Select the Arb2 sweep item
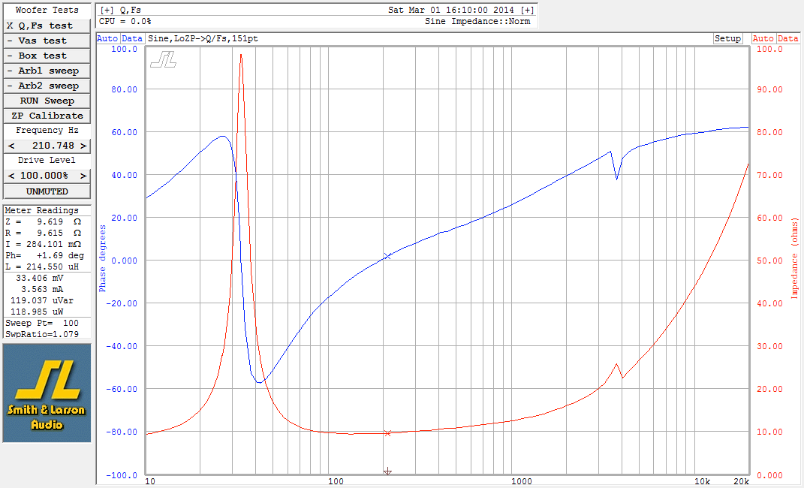 click(47, 86)
